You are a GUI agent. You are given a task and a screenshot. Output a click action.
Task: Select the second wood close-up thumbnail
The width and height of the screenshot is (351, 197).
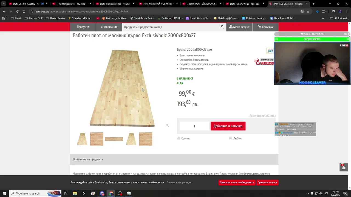tap(97, 139)
